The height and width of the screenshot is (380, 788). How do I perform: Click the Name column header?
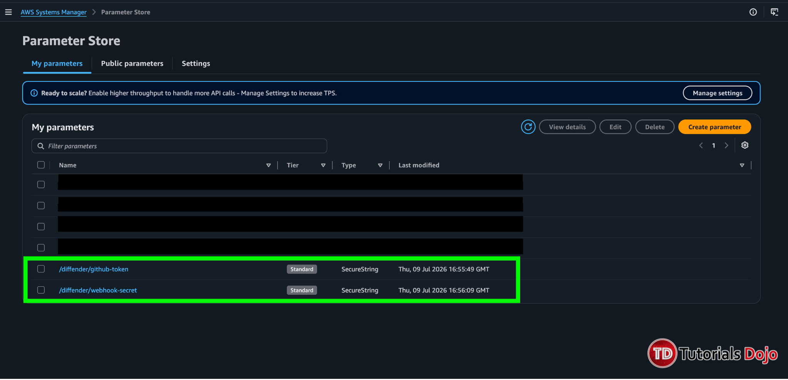(68, 165)
